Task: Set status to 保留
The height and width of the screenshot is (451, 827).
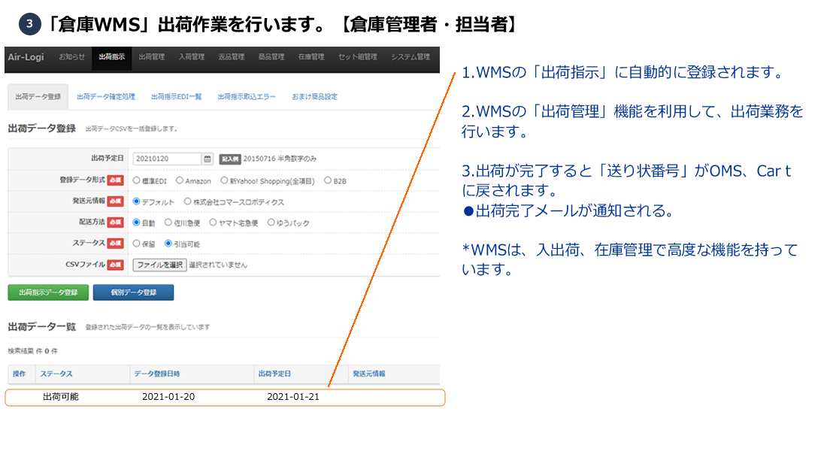Action: tap(137, 244)
